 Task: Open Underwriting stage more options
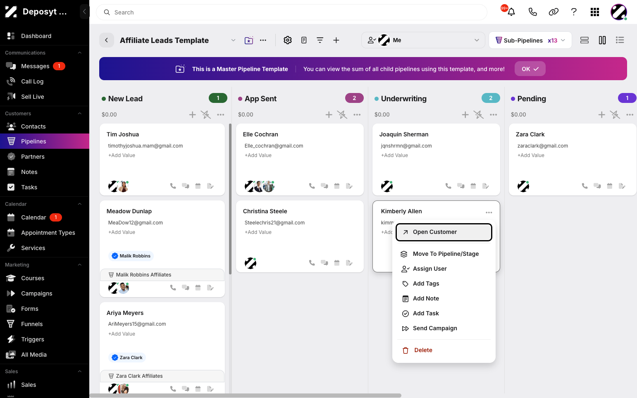coord(494,114)
